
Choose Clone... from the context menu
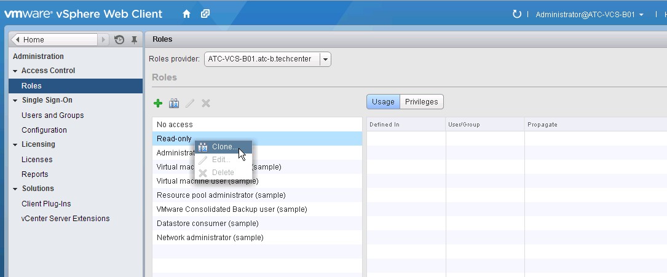click(223, 147)
